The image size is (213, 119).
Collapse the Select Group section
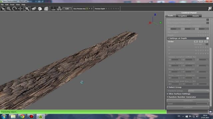[x=167, y=87]
